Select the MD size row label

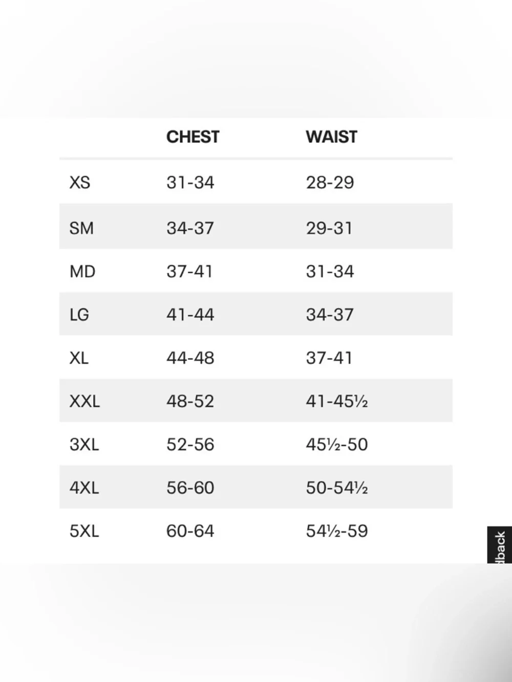click(x=82, y=271)
